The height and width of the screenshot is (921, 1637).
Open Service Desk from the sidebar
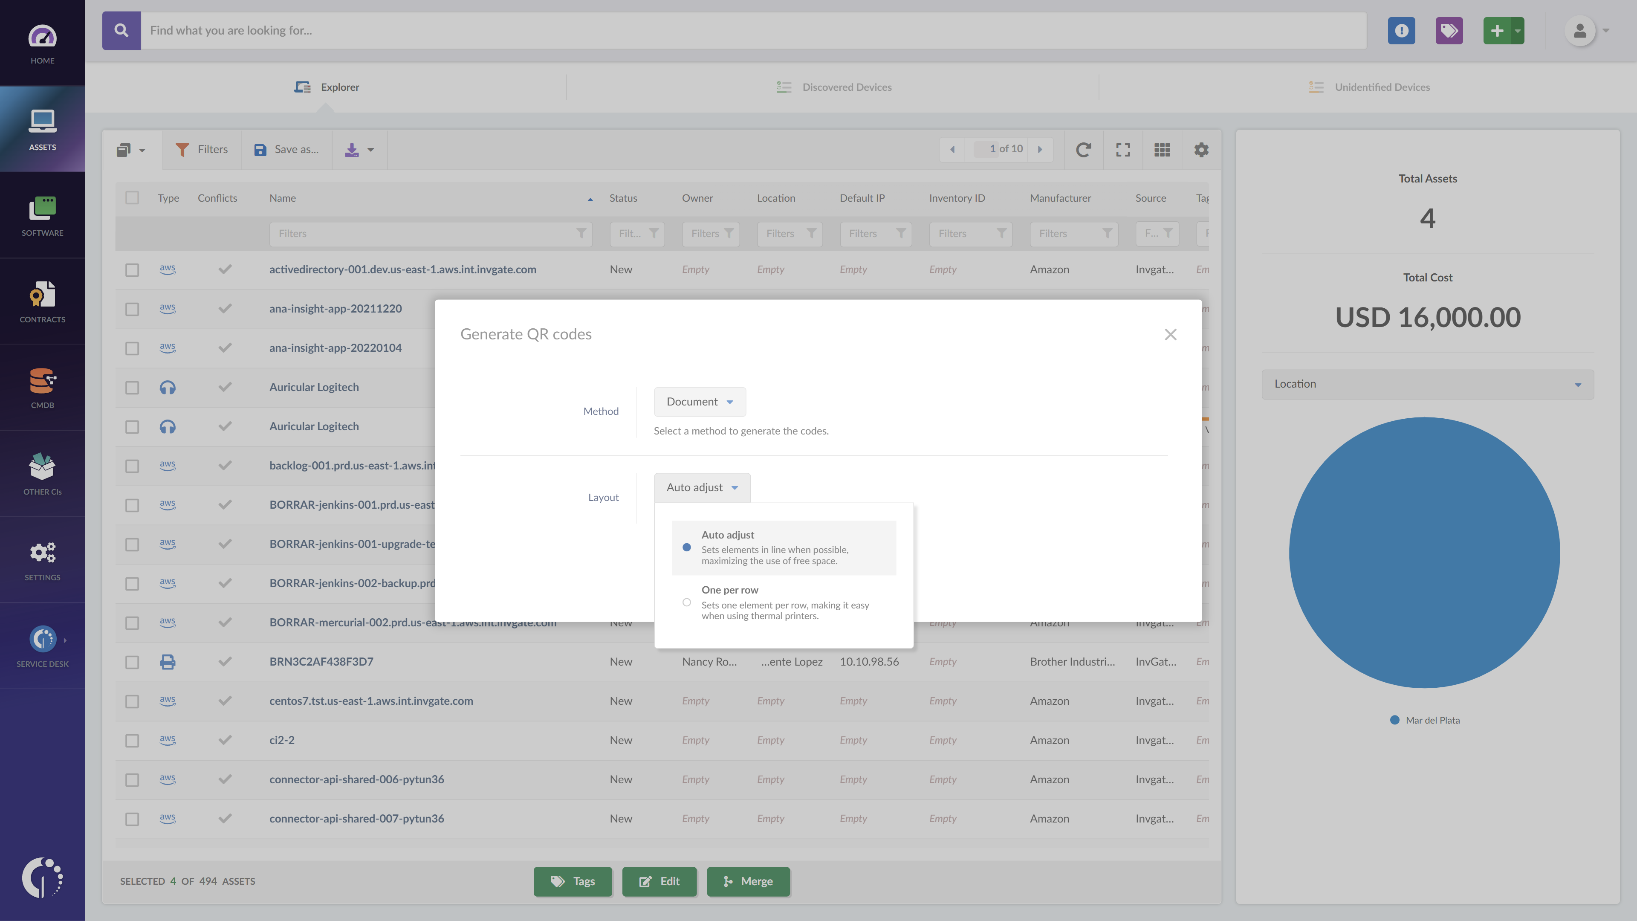pyautogui.click(x=42, y=643)
